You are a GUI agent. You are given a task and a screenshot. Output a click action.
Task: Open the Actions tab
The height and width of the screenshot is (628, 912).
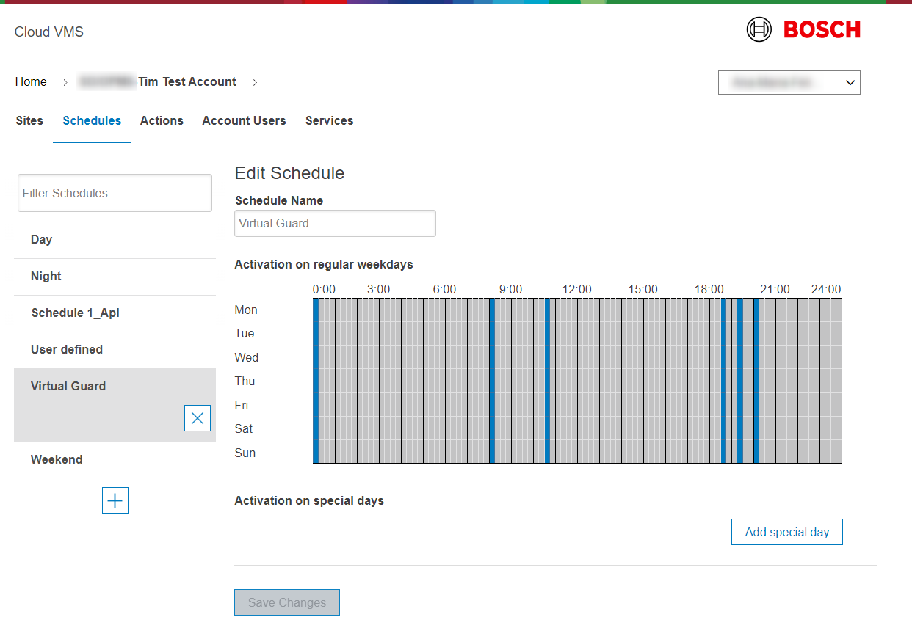(x=162, y=121)
